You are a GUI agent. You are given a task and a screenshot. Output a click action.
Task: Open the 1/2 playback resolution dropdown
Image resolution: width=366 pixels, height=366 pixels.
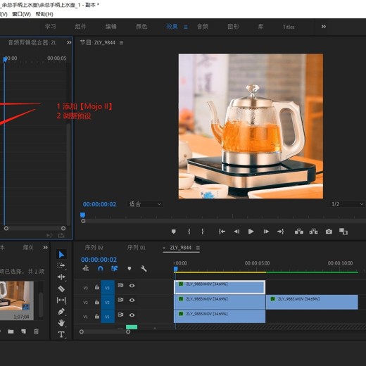347,204
